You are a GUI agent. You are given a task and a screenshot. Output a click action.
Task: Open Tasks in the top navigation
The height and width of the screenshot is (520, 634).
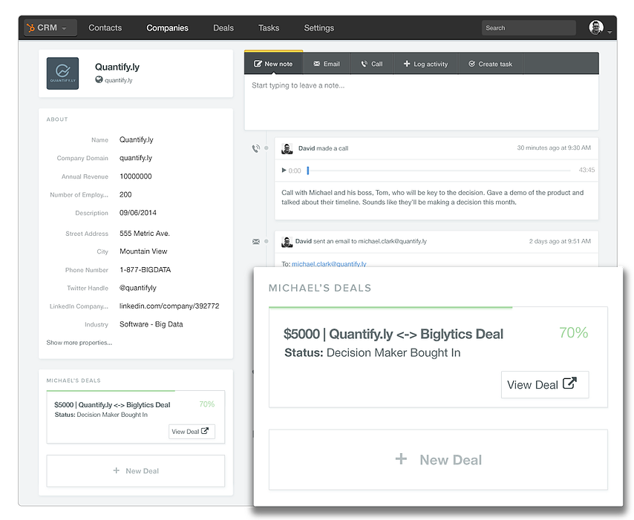click(x=269, y=28)
